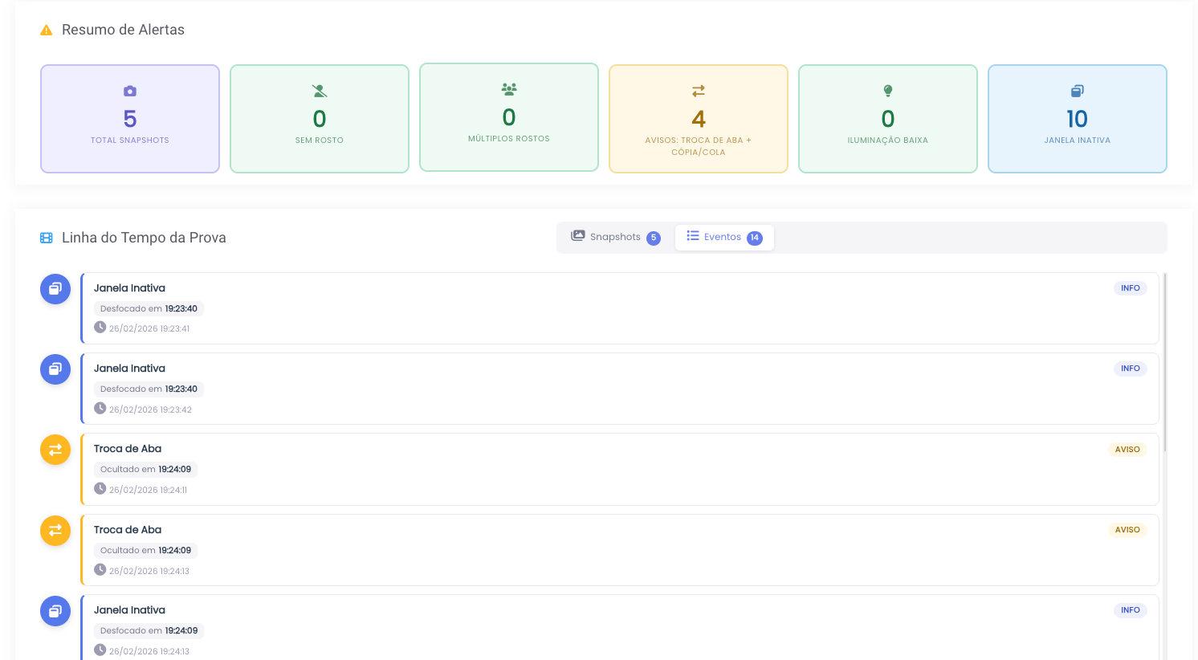Select the Múltiplos Rostos summary card
This screenshot has width=1198, height=660.
pos(509,117)
